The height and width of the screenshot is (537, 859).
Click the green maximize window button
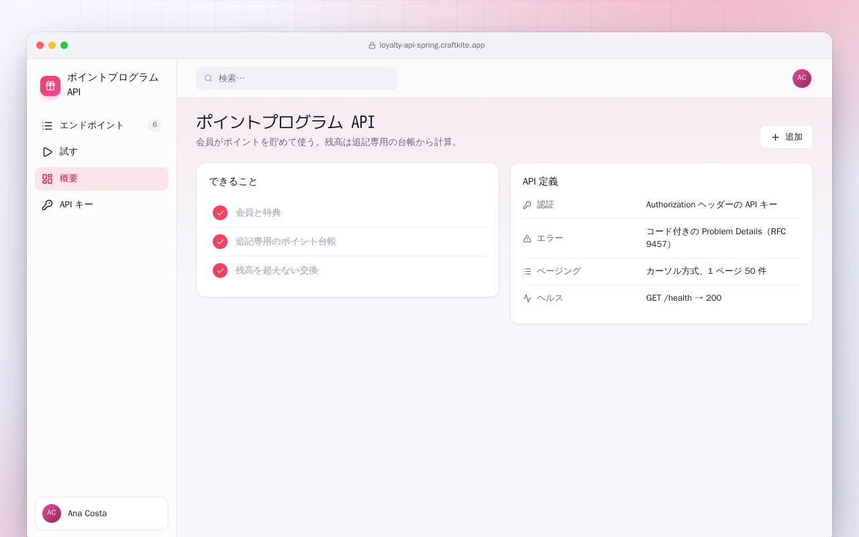pos(64,46)
